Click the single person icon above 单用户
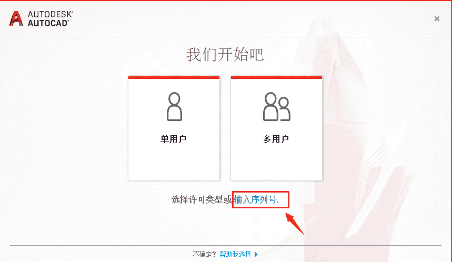This screenshot has width=452, height=262. pos(174,106)
